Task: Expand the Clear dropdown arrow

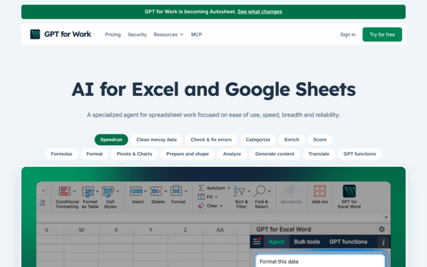Action: tap(221, 206)
